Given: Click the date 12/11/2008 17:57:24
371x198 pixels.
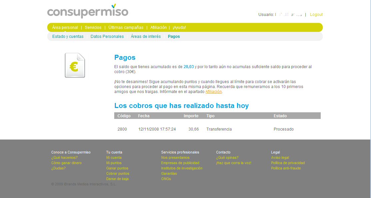Looking at the screenshot, I should [157, 129].
